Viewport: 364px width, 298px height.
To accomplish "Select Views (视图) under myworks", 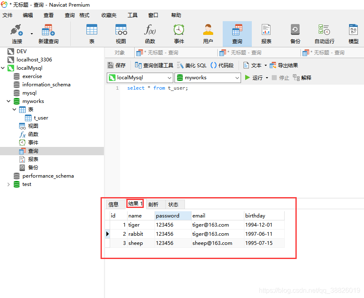I will (33, 126).
